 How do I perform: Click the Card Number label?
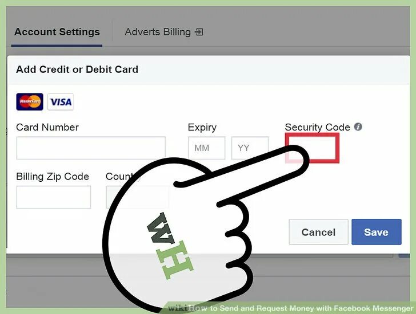point(47,127)
